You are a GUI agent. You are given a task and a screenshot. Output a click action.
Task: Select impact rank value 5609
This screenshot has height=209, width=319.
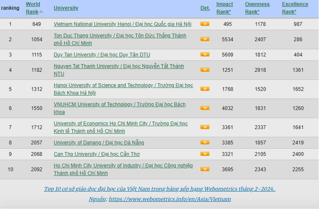[x=228, y=55]
